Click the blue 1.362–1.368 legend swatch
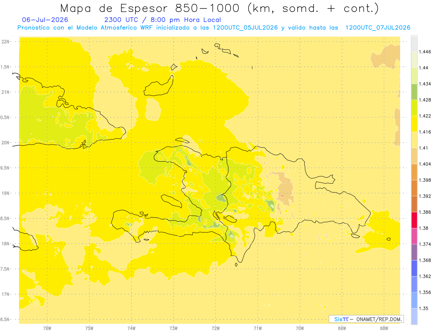431x333 pixels. [x=414, y=268]
